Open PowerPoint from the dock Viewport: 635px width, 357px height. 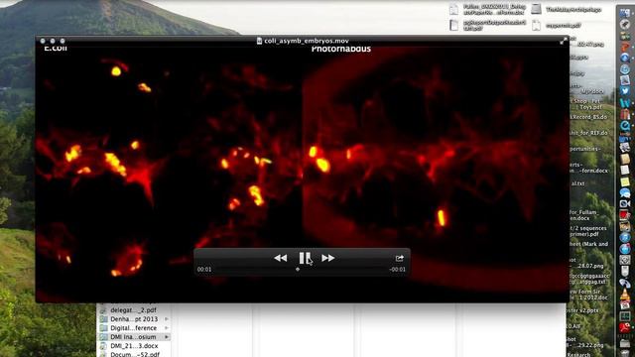point(625,47)
